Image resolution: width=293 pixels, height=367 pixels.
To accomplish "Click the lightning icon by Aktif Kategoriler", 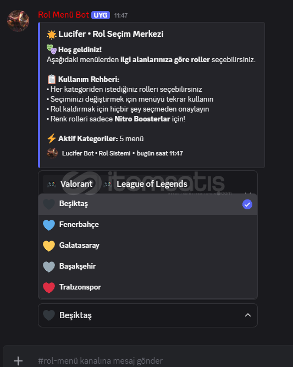I will (51, 138).
